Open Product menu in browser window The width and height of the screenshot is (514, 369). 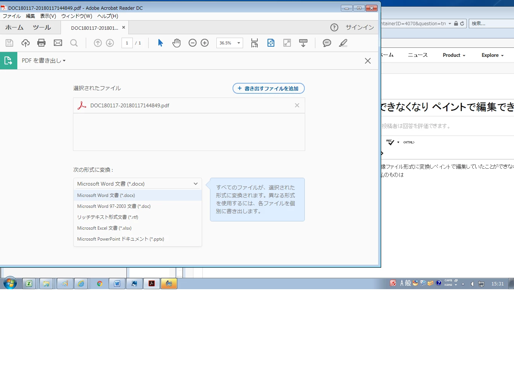(x=454, y=55)
